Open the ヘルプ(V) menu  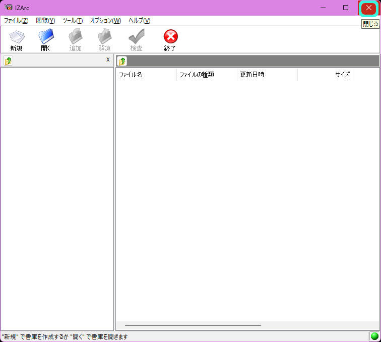(x=139, y=21)
